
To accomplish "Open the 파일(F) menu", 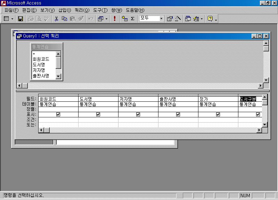I will point(11,10).
